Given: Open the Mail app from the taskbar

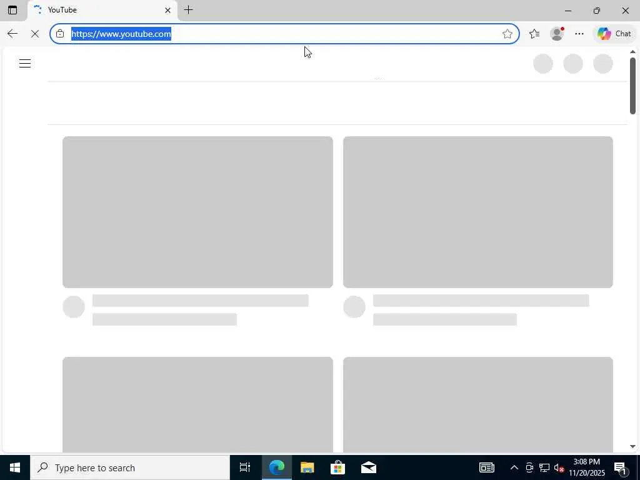Looking at the screenshot, I should click(x=369, y=467).
